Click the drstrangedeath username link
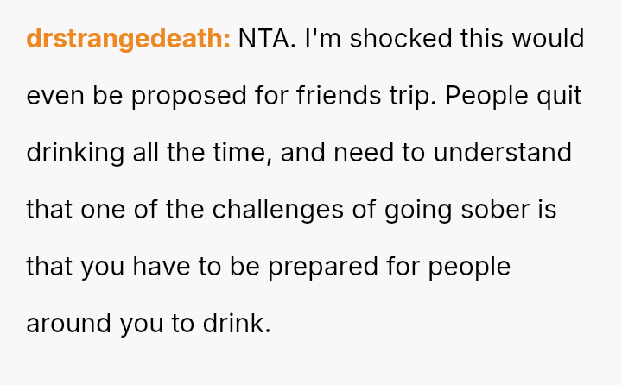 tap(128, 39)
